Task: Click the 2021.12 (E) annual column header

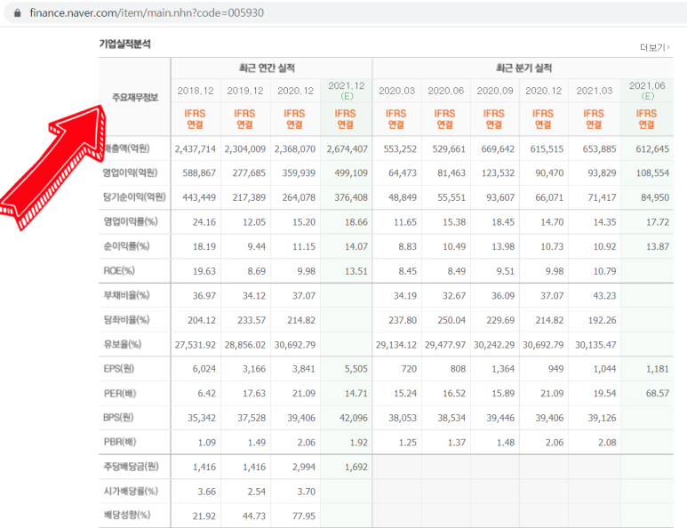Action: [x=346, y=91]
